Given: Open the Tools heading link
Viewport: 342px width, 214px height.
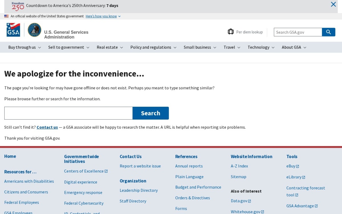Looking at the screenshot, I should (292, 157).
